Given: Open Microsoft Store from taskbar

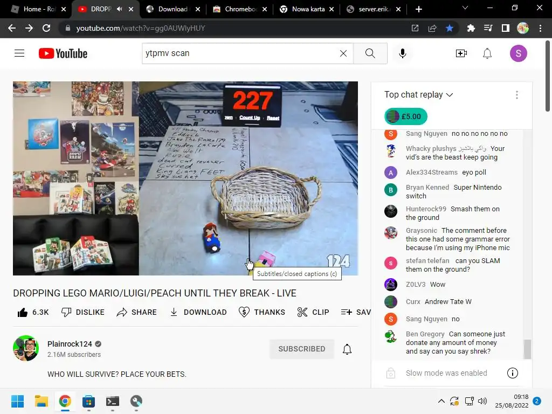Looking at the screenshot, I should tap(89, 401).
